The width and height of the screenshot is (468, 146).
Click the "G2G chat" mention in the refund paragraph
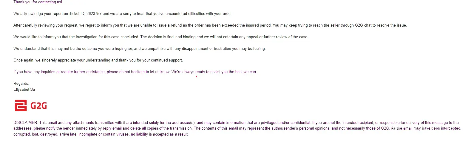pos(364,25)
